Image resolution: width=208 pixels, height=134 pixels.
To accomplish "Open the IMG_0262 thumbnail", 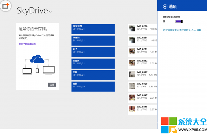I will 132,63.
